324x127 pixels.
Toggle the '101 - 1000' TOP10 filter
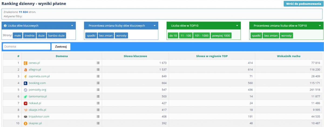pyautogui.click(x=201, y=36)
